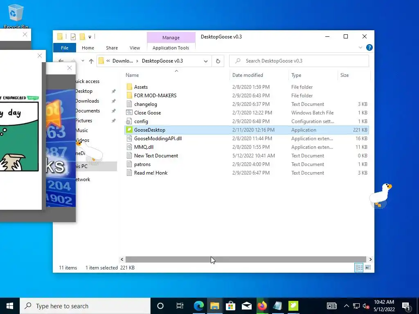Image resolution: width=419 pixels, height=314 pixels.
Task: Click the config settings file icon
Action: (x=129, y=121)
